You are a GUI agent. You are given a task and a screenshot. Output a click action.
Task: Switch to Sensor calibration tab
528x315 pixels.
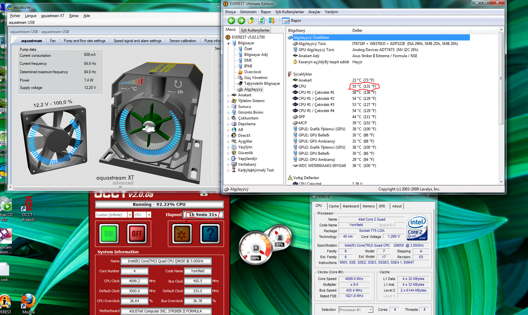(x=183, y=41)
